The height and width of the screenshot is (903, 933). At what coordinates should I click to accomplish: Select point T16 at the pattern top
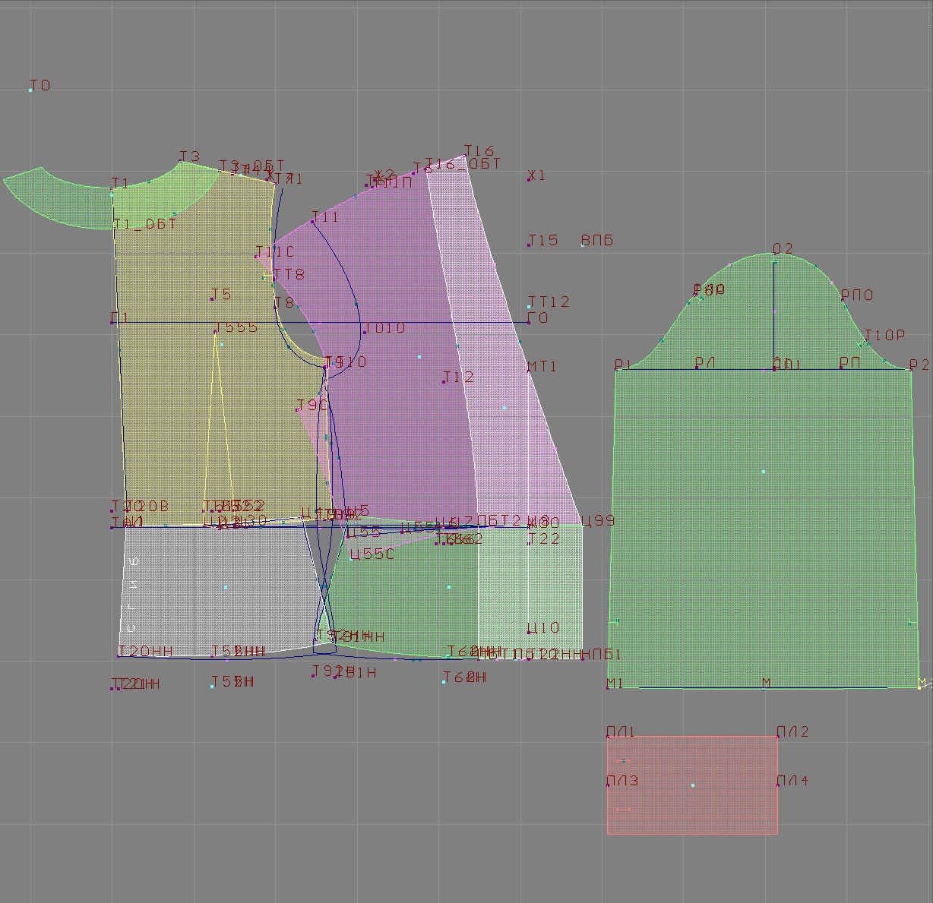pos(465,156)
